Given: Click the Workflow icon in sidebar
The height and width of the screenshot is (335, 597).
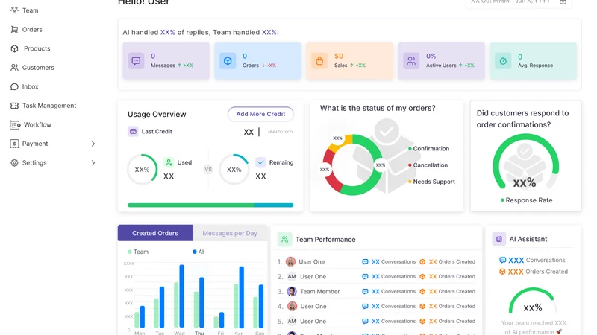Looking at the screenshot, I should tap(15, 124).
